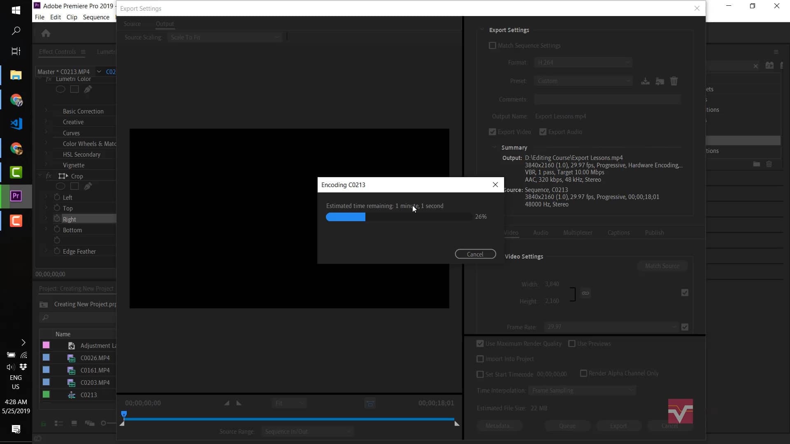The image size is (790, 444).
Task: Open Windows notification center icon
Action: point(16,429)
